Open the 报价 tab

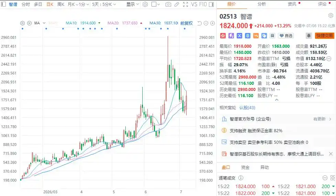point(232,4)
